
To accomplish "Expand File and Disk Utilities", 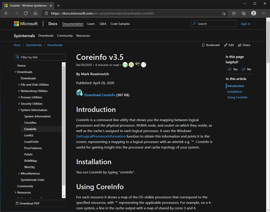I will 19,85.
